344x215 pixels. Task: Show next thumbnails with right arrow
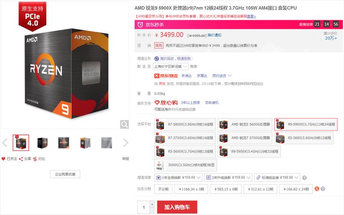(126, 143)
